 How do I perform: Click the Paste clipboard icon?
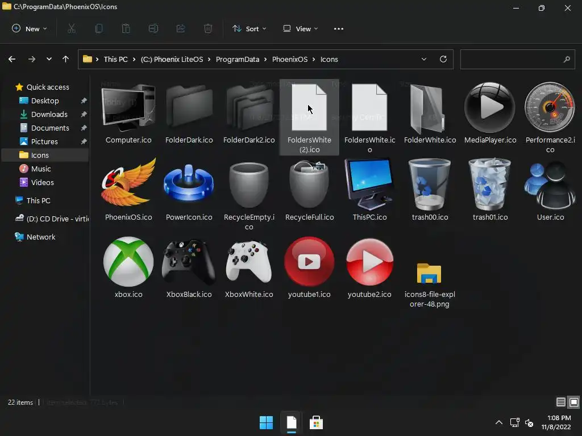pyautogui.click(x=126, y=28)
